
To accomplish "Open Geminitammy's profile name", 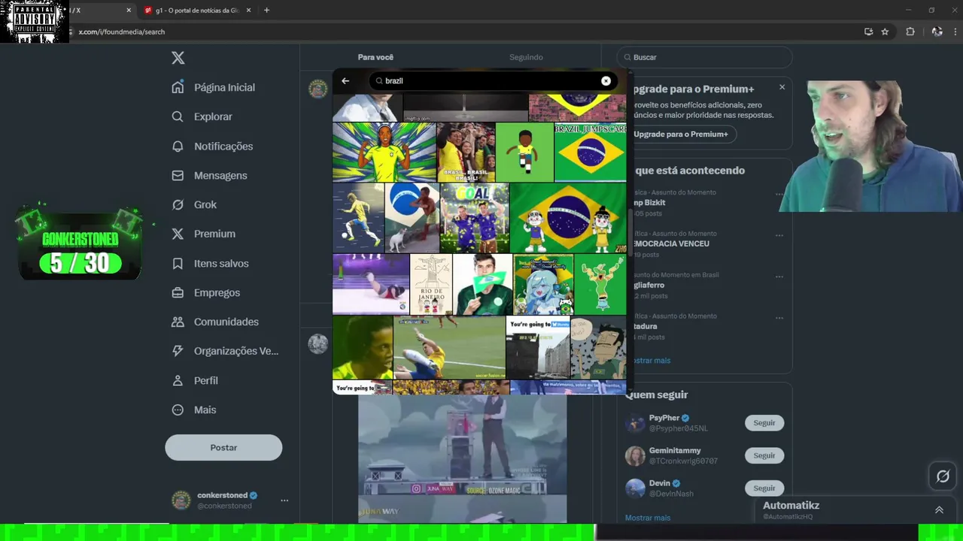I will [675, 450].
